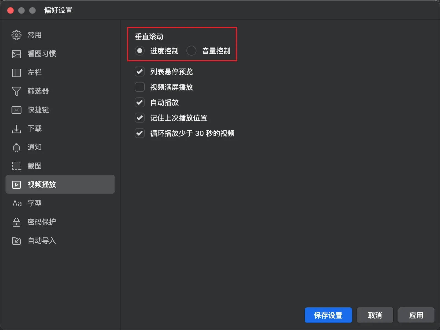Go to the 筛选器 settings
Viewport: 440px width, 330px height.
coord(60,91)
